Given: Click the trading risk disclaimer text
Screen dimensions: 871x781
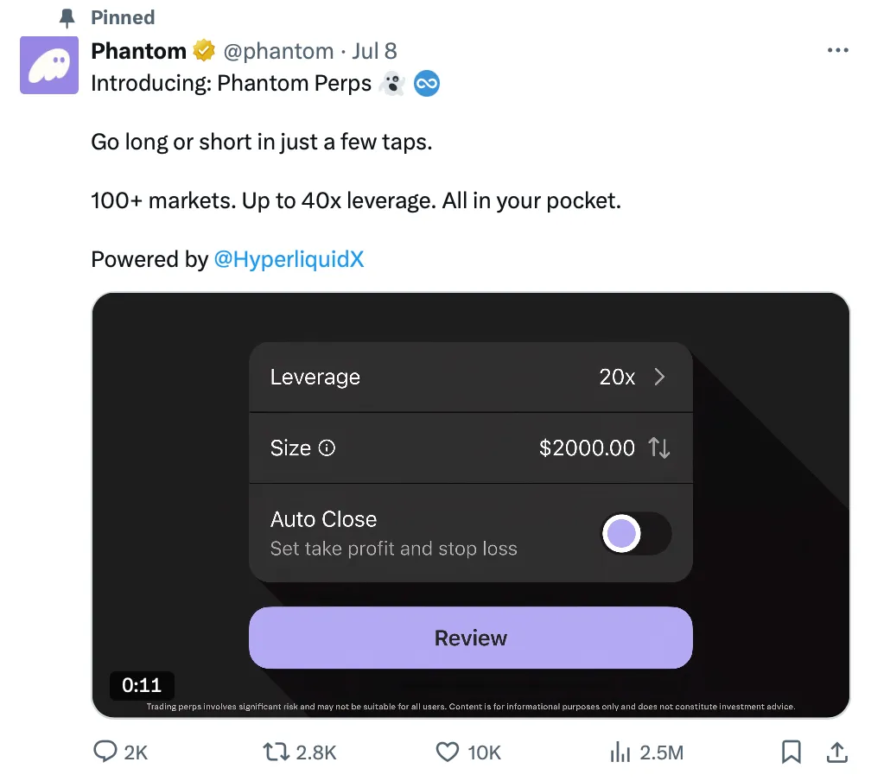Looking at the screenshot, I should pos(471,706).
